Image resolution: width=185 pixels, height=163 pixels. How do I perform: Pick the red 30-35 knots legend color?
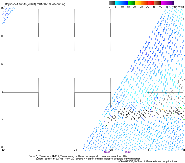151,3
